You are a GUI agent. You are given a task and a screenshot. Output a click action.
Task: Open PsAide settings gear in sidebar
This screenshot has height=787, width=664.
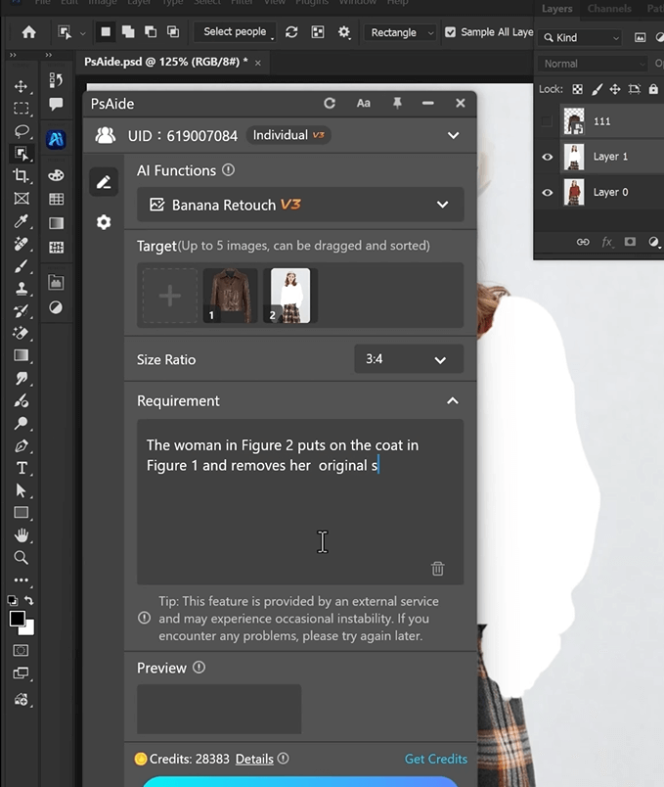click(x=104, y=223)
